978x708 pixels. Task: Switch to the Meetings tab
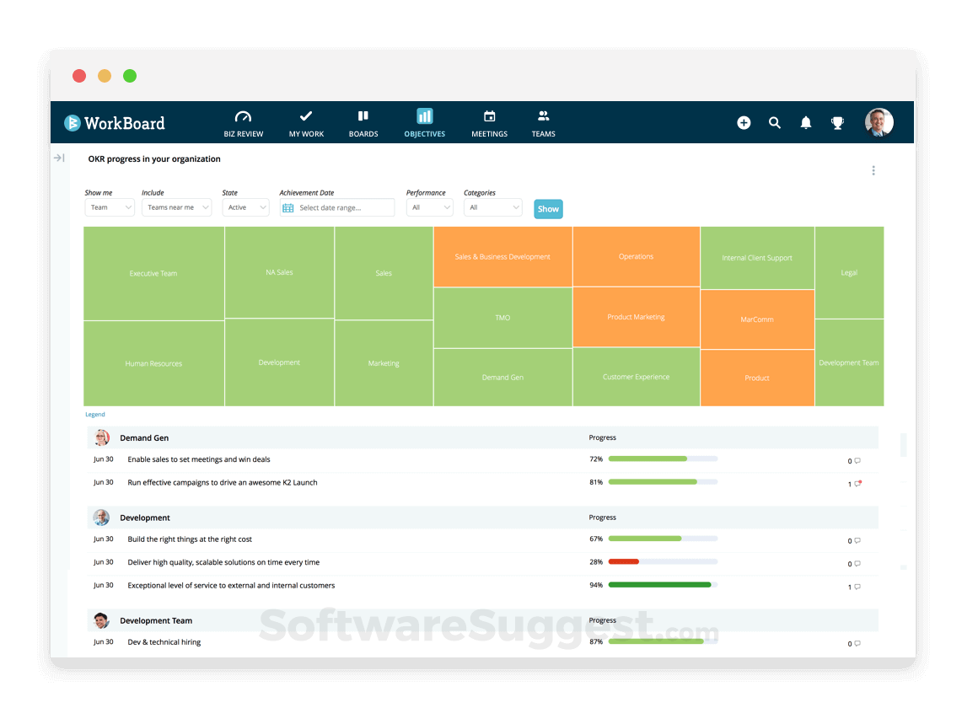click(489, 122)
